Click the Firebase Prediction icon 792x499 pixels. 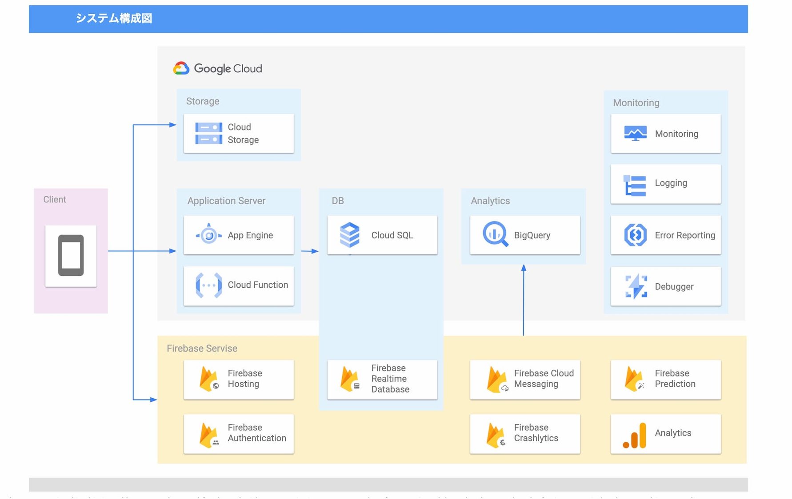click(635, 379)
